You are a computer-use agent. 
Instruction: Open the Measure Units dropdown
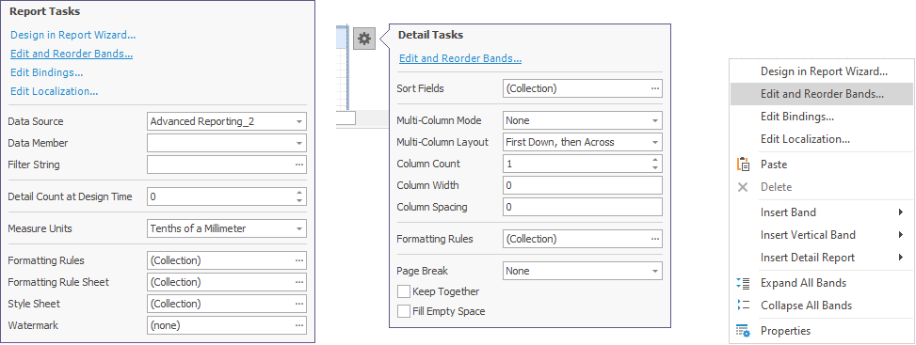[x=299, y=228]
